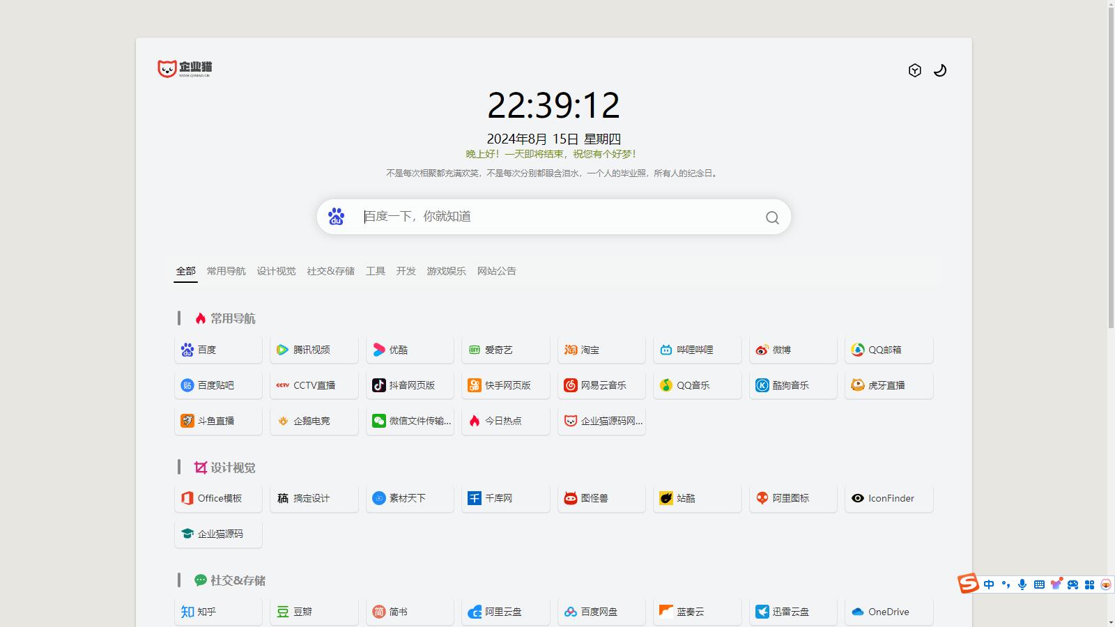Viewport: 1115px width, 627px height.
Task: Click the 微博 icon
Action: pyautogui.click(x=762, y=350)
